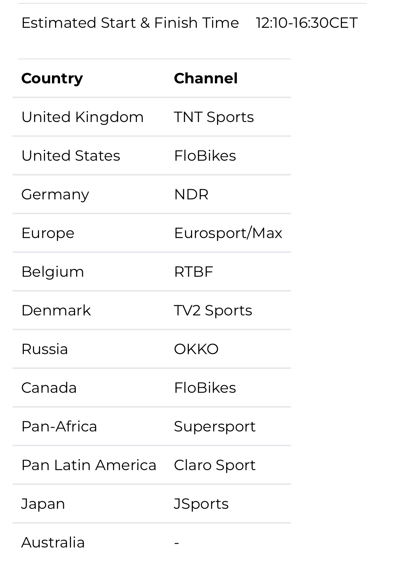Select the Channel column header
The image size is (395, 577).
pyautogui.click(x=206, y=78)
